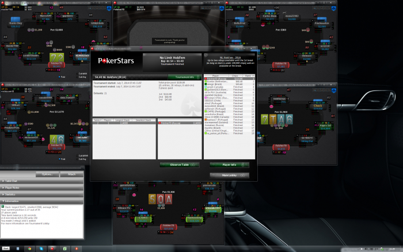Click the pink color tag beside Roman 47911
This screenshot has width=403, height=252.
click(x=206, y=98)
